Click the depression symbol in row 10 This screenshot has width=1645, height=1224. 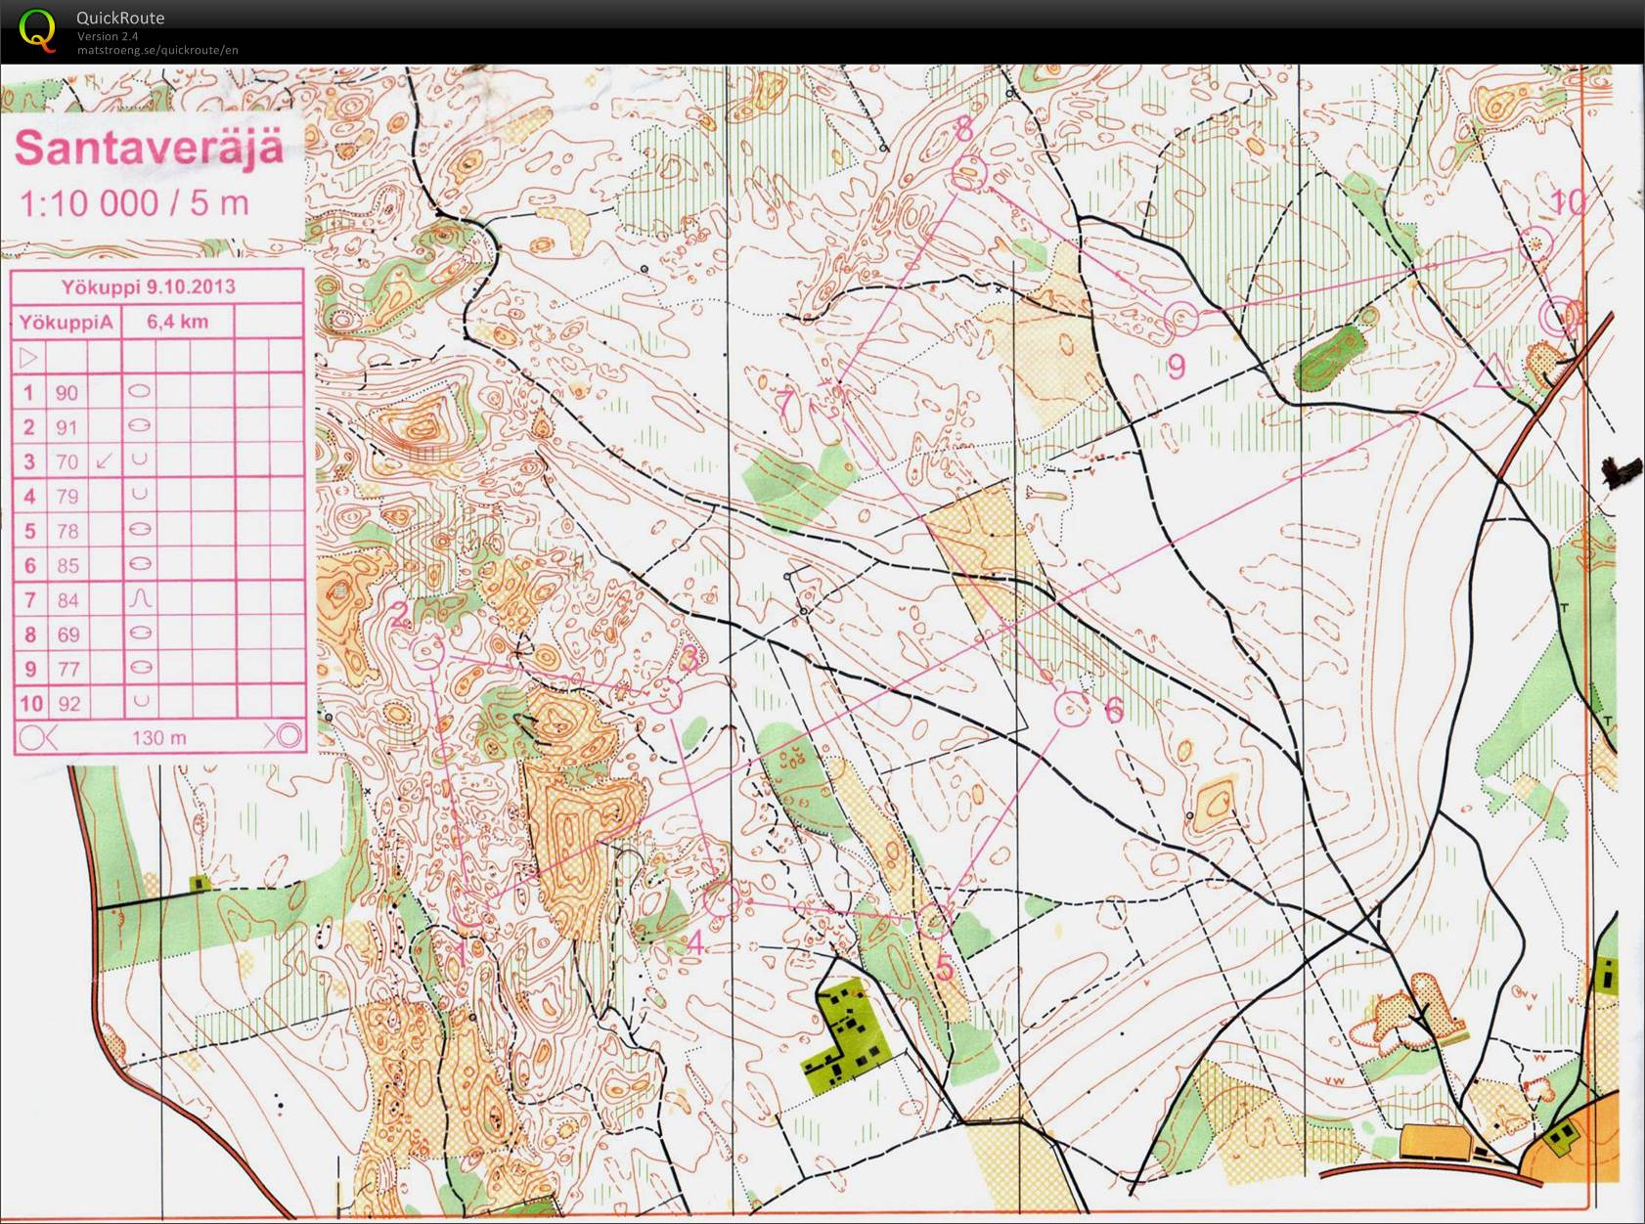[141, 701]
